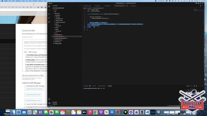Open Photos from the Dock
Screen dimensions: 207x116
tap(51, 112)
